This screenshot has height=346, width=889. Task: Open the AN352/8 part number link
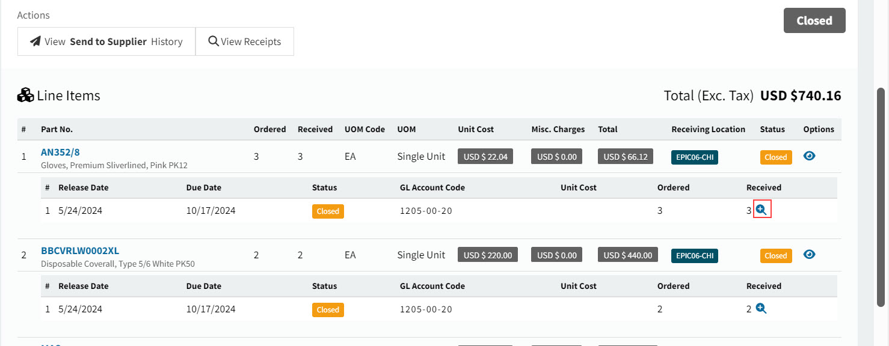60,152
